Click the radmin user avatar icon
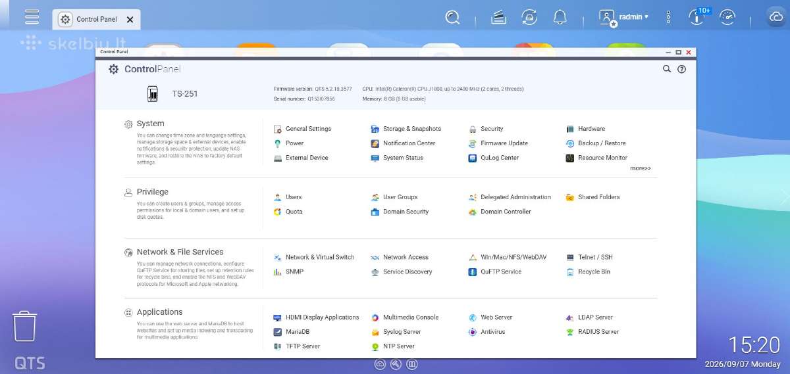The height and width of the screenshot is (374, 790). pos(607,18)
